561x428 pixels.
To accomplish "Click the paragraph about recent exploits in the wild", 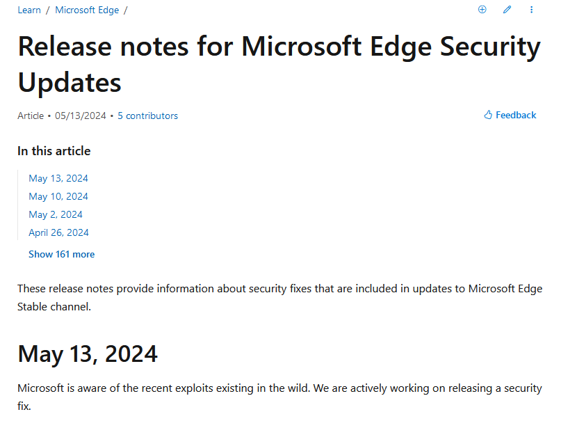I will point(279,397).
